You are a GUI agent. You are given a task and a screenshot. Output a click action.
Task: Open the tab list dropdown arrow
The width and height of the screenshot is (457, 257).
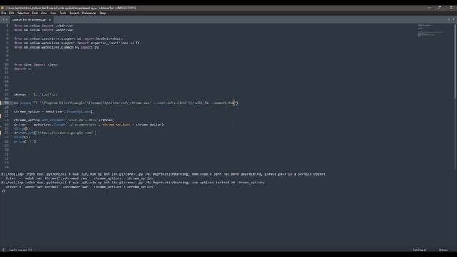tap(453, 19)
